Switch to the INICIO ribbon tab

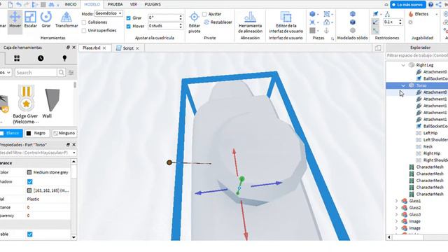pos(71,4)
